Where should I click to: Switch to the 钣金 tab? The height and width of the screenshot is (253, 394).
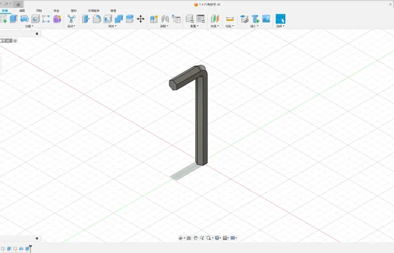[x=56, y=11]
